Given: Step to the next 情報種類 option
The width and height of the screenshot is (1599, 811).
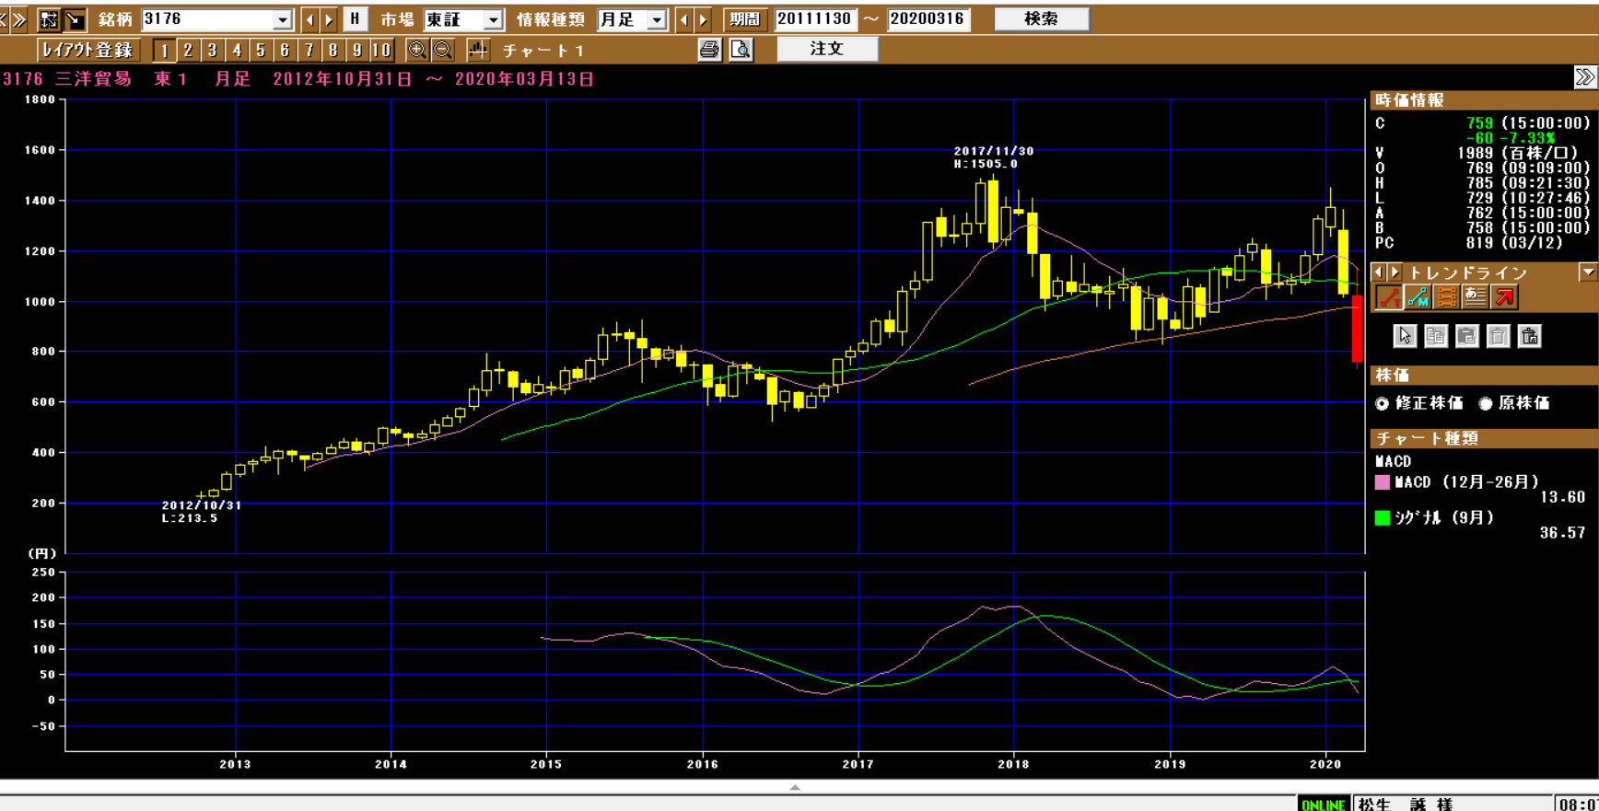Looking at the screenshot, I should click(x=703, y=19).
